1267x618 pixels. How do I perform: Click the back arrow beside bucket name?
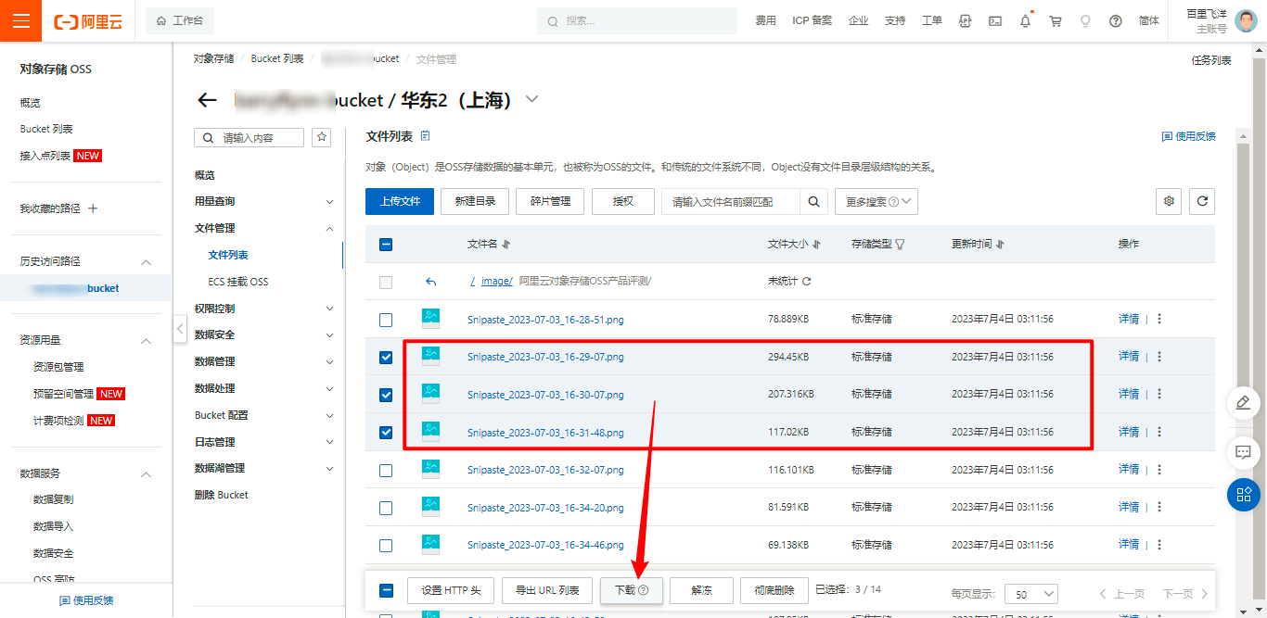(207, 100)
